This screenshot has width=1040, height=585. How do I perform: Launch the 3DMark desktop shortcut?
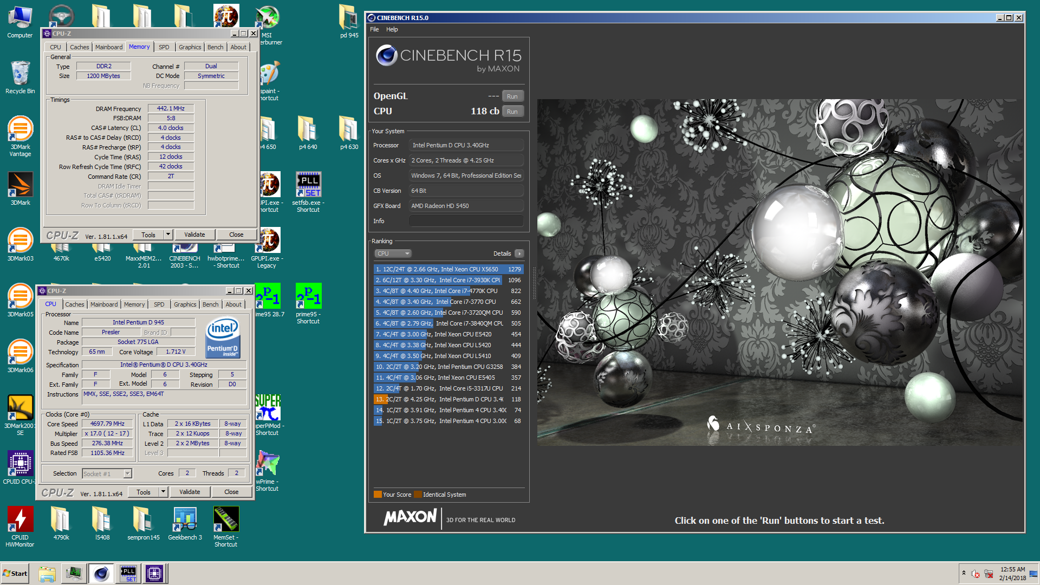click(20, 188)
